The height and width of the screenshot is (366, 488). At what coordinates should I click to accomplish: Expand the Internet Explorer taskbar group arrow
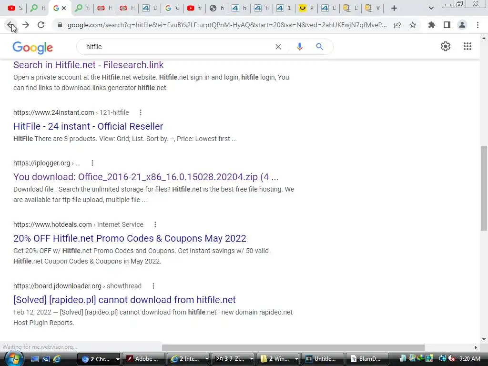(207, 359)
